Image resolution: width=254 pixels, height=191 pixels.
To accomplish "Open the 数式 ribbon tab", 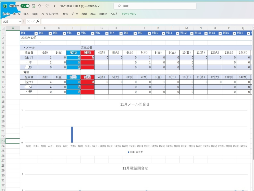I will [x=65, y=14].
